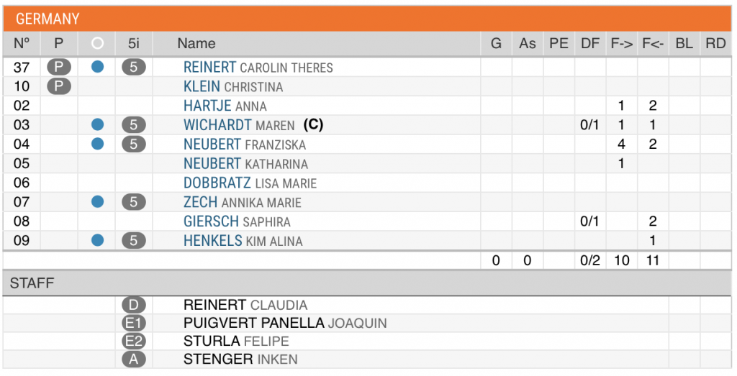
Task: Click the 5 badge in Zech's row
Action: click(x=133, y=202)
